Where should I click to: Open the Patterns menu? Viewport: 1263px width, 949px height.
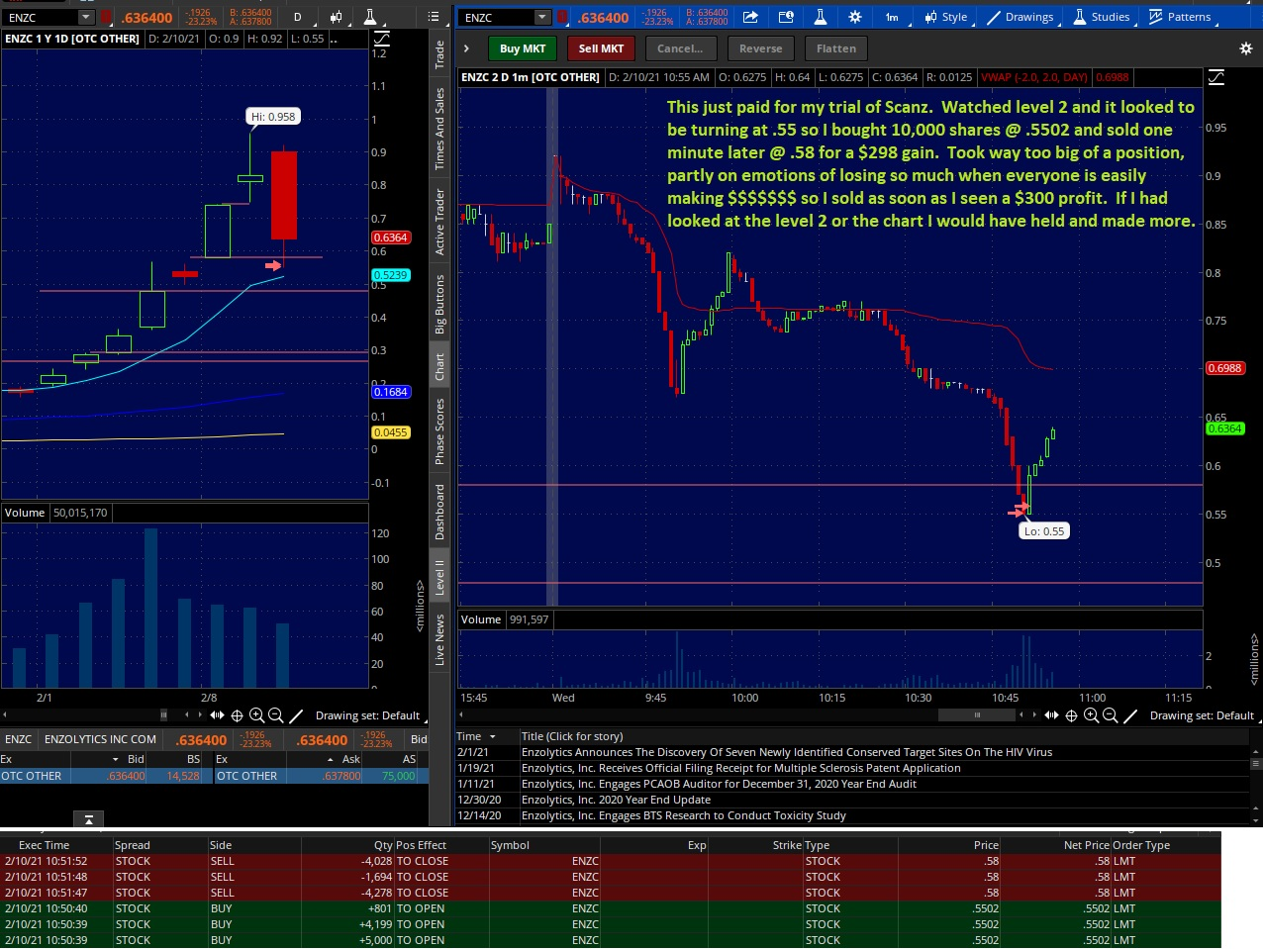point(1180,17)
